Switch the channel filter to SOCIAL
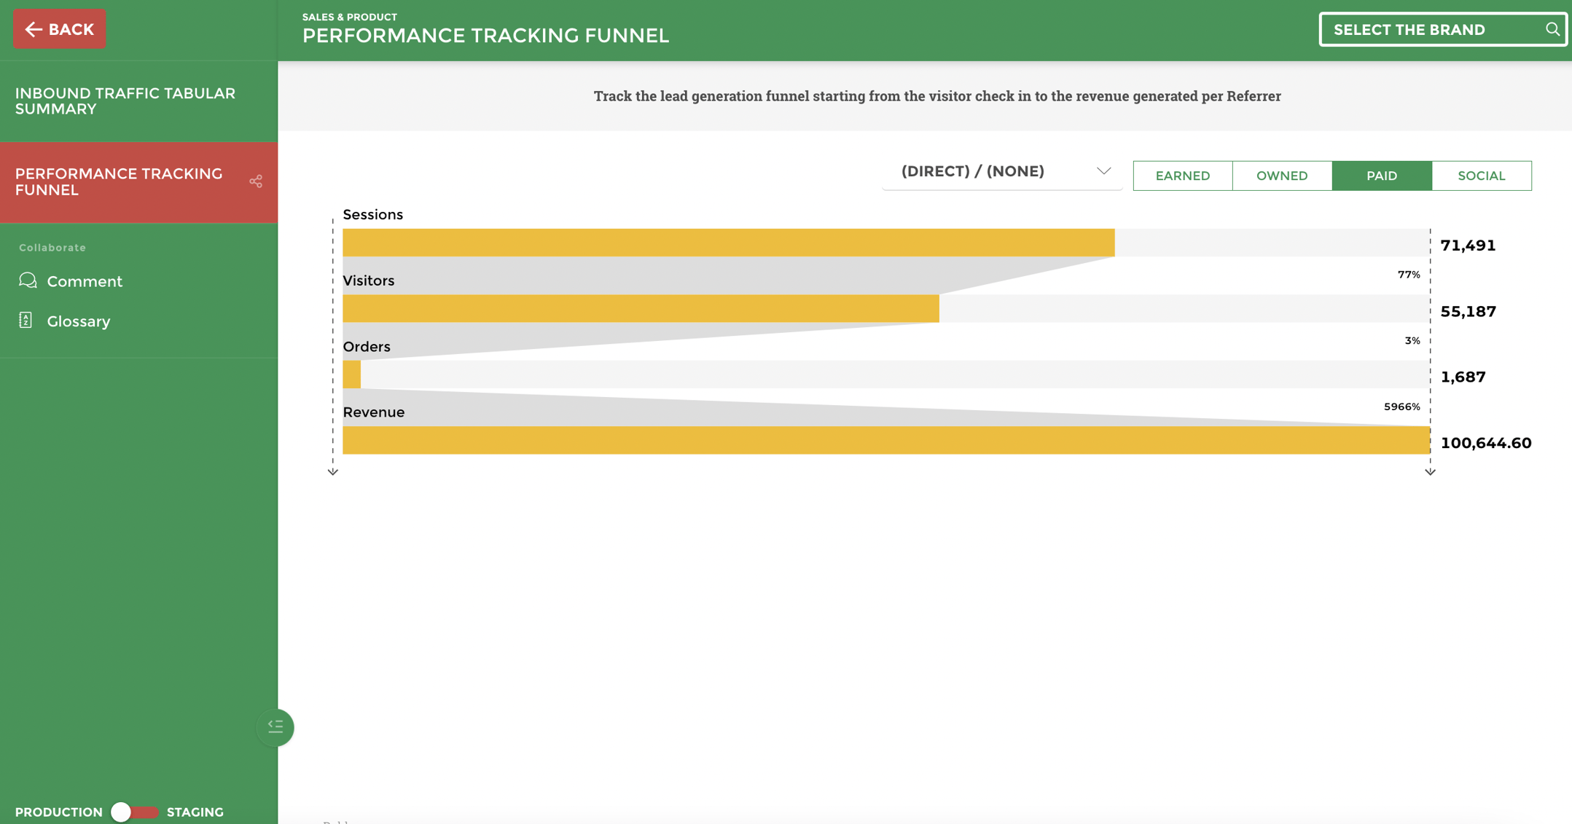Screen dimensions: 1572x824 click(x=1481, y=176)
